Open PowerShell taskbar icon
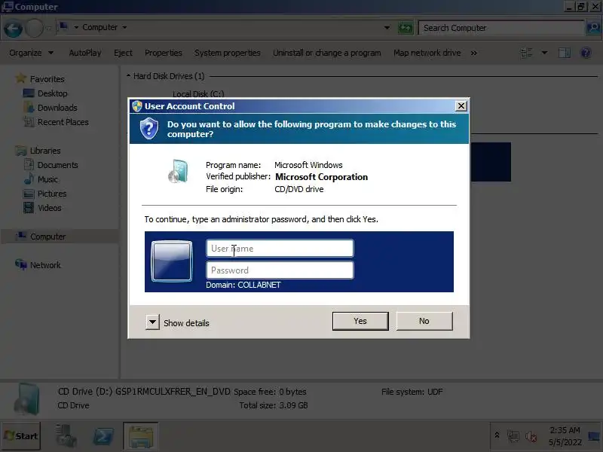Viewport: 603px width, 452px height. [103, 436]
